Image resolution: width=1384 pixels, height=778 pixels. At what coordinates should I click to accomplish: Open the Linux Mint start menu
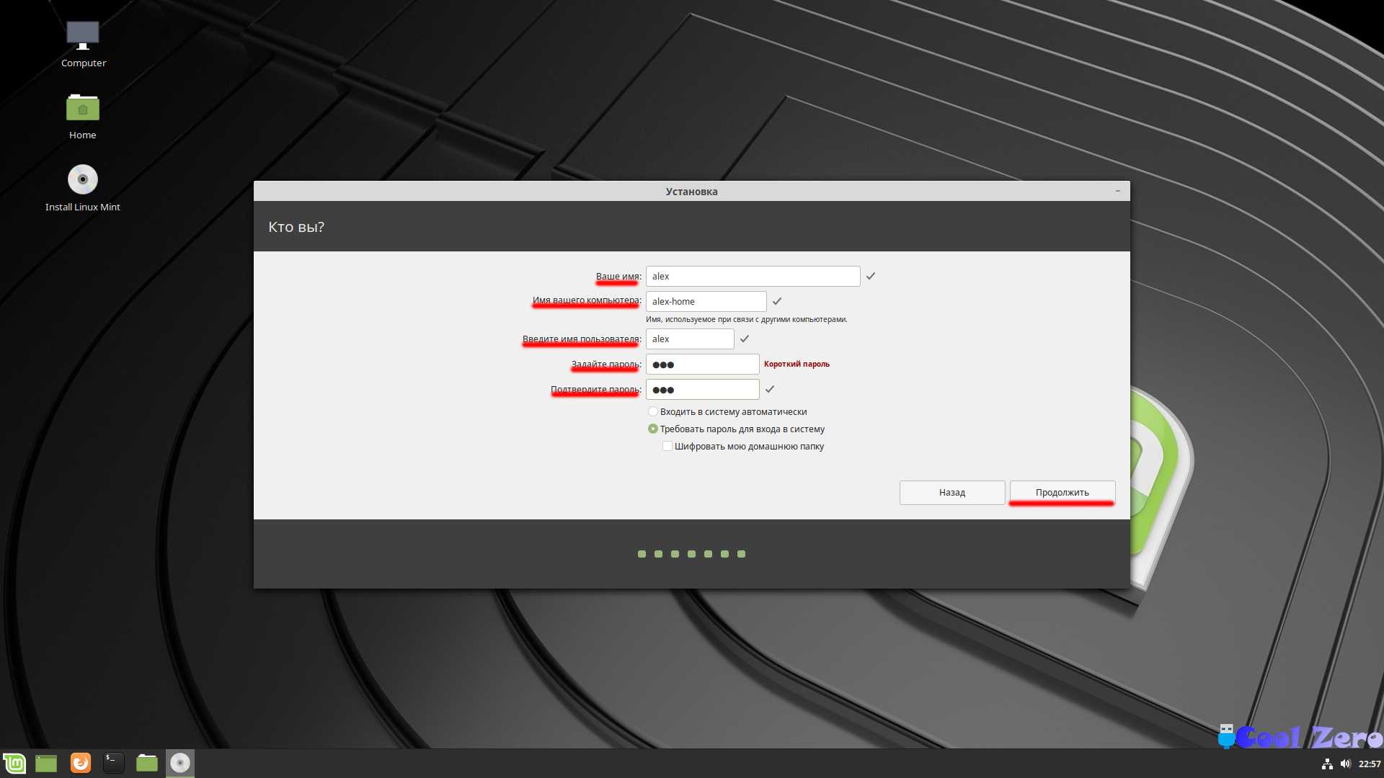(x=14, y=763)
